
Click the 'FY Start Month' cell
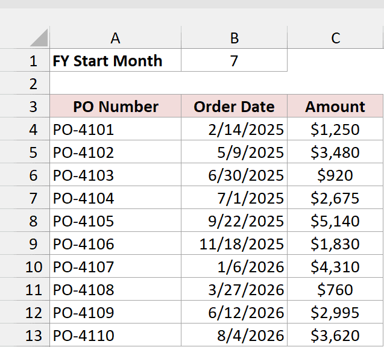point(115,60)
